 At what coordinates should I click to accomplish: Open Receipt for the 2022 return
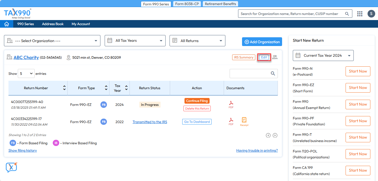(x=244, y=122)
